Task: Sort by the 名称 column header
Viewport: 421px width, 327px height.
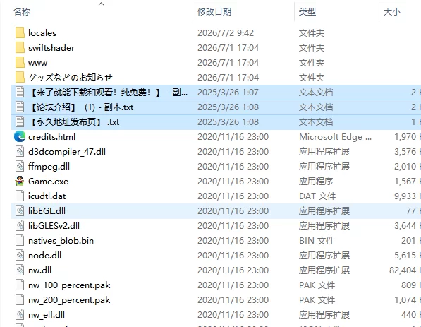Action: point(22,12)
